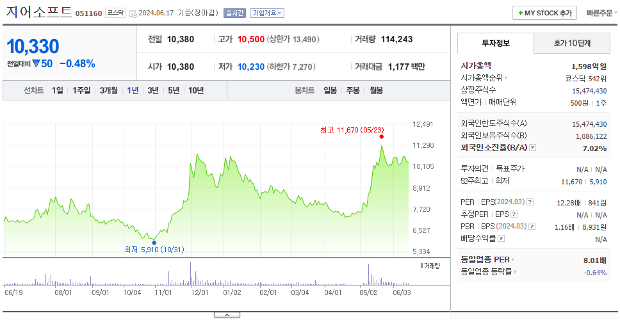Select the 1년 line chart period
This screenshot has width=620, height=320.
click(133, 90)
